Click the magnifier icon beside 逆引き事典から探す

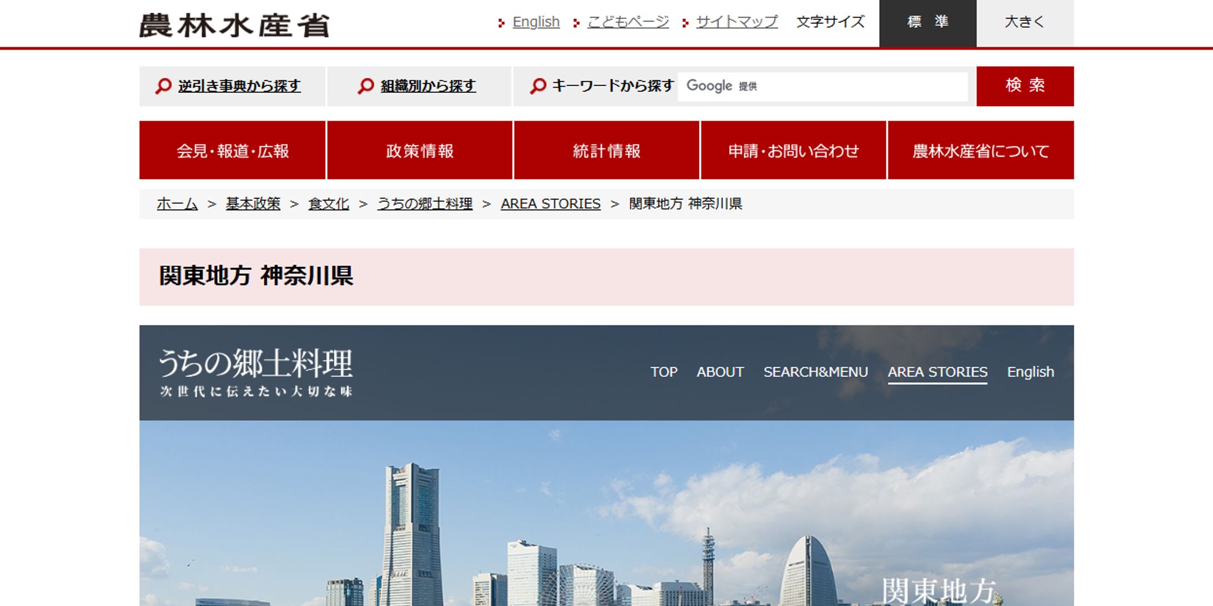point(163,86)
